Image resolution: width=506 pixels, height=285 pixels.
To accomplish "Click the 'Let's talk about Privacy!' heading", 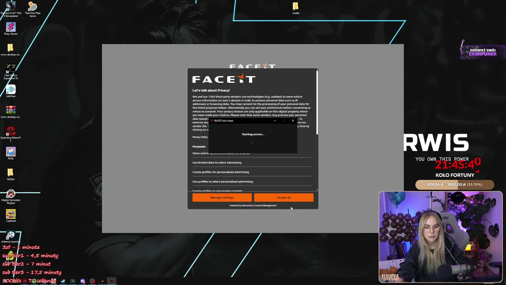I will point(211,90).
